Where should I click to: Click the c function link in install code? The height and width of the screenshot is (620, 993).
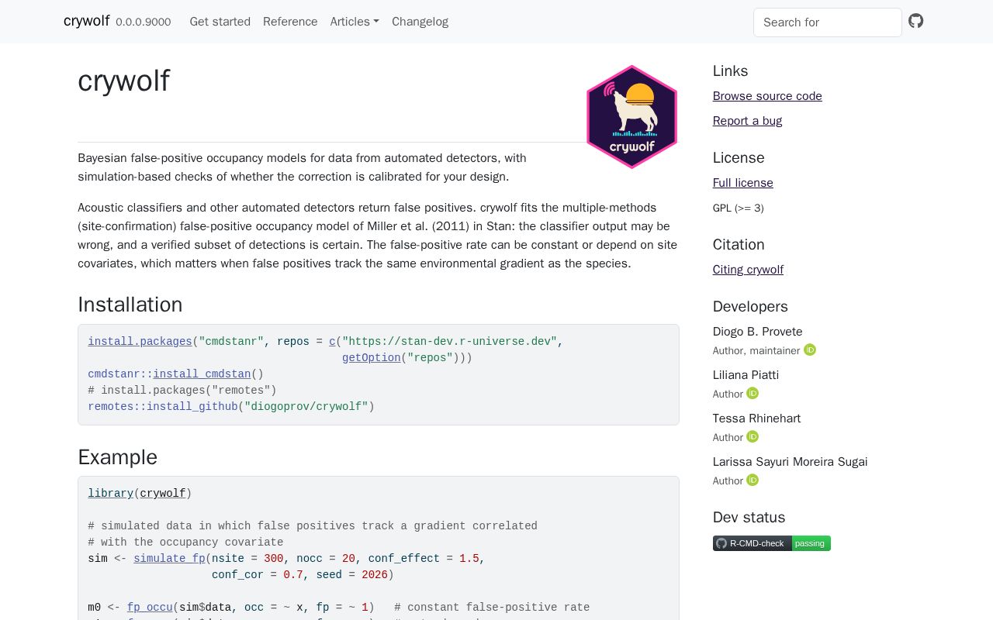[332, 342]
